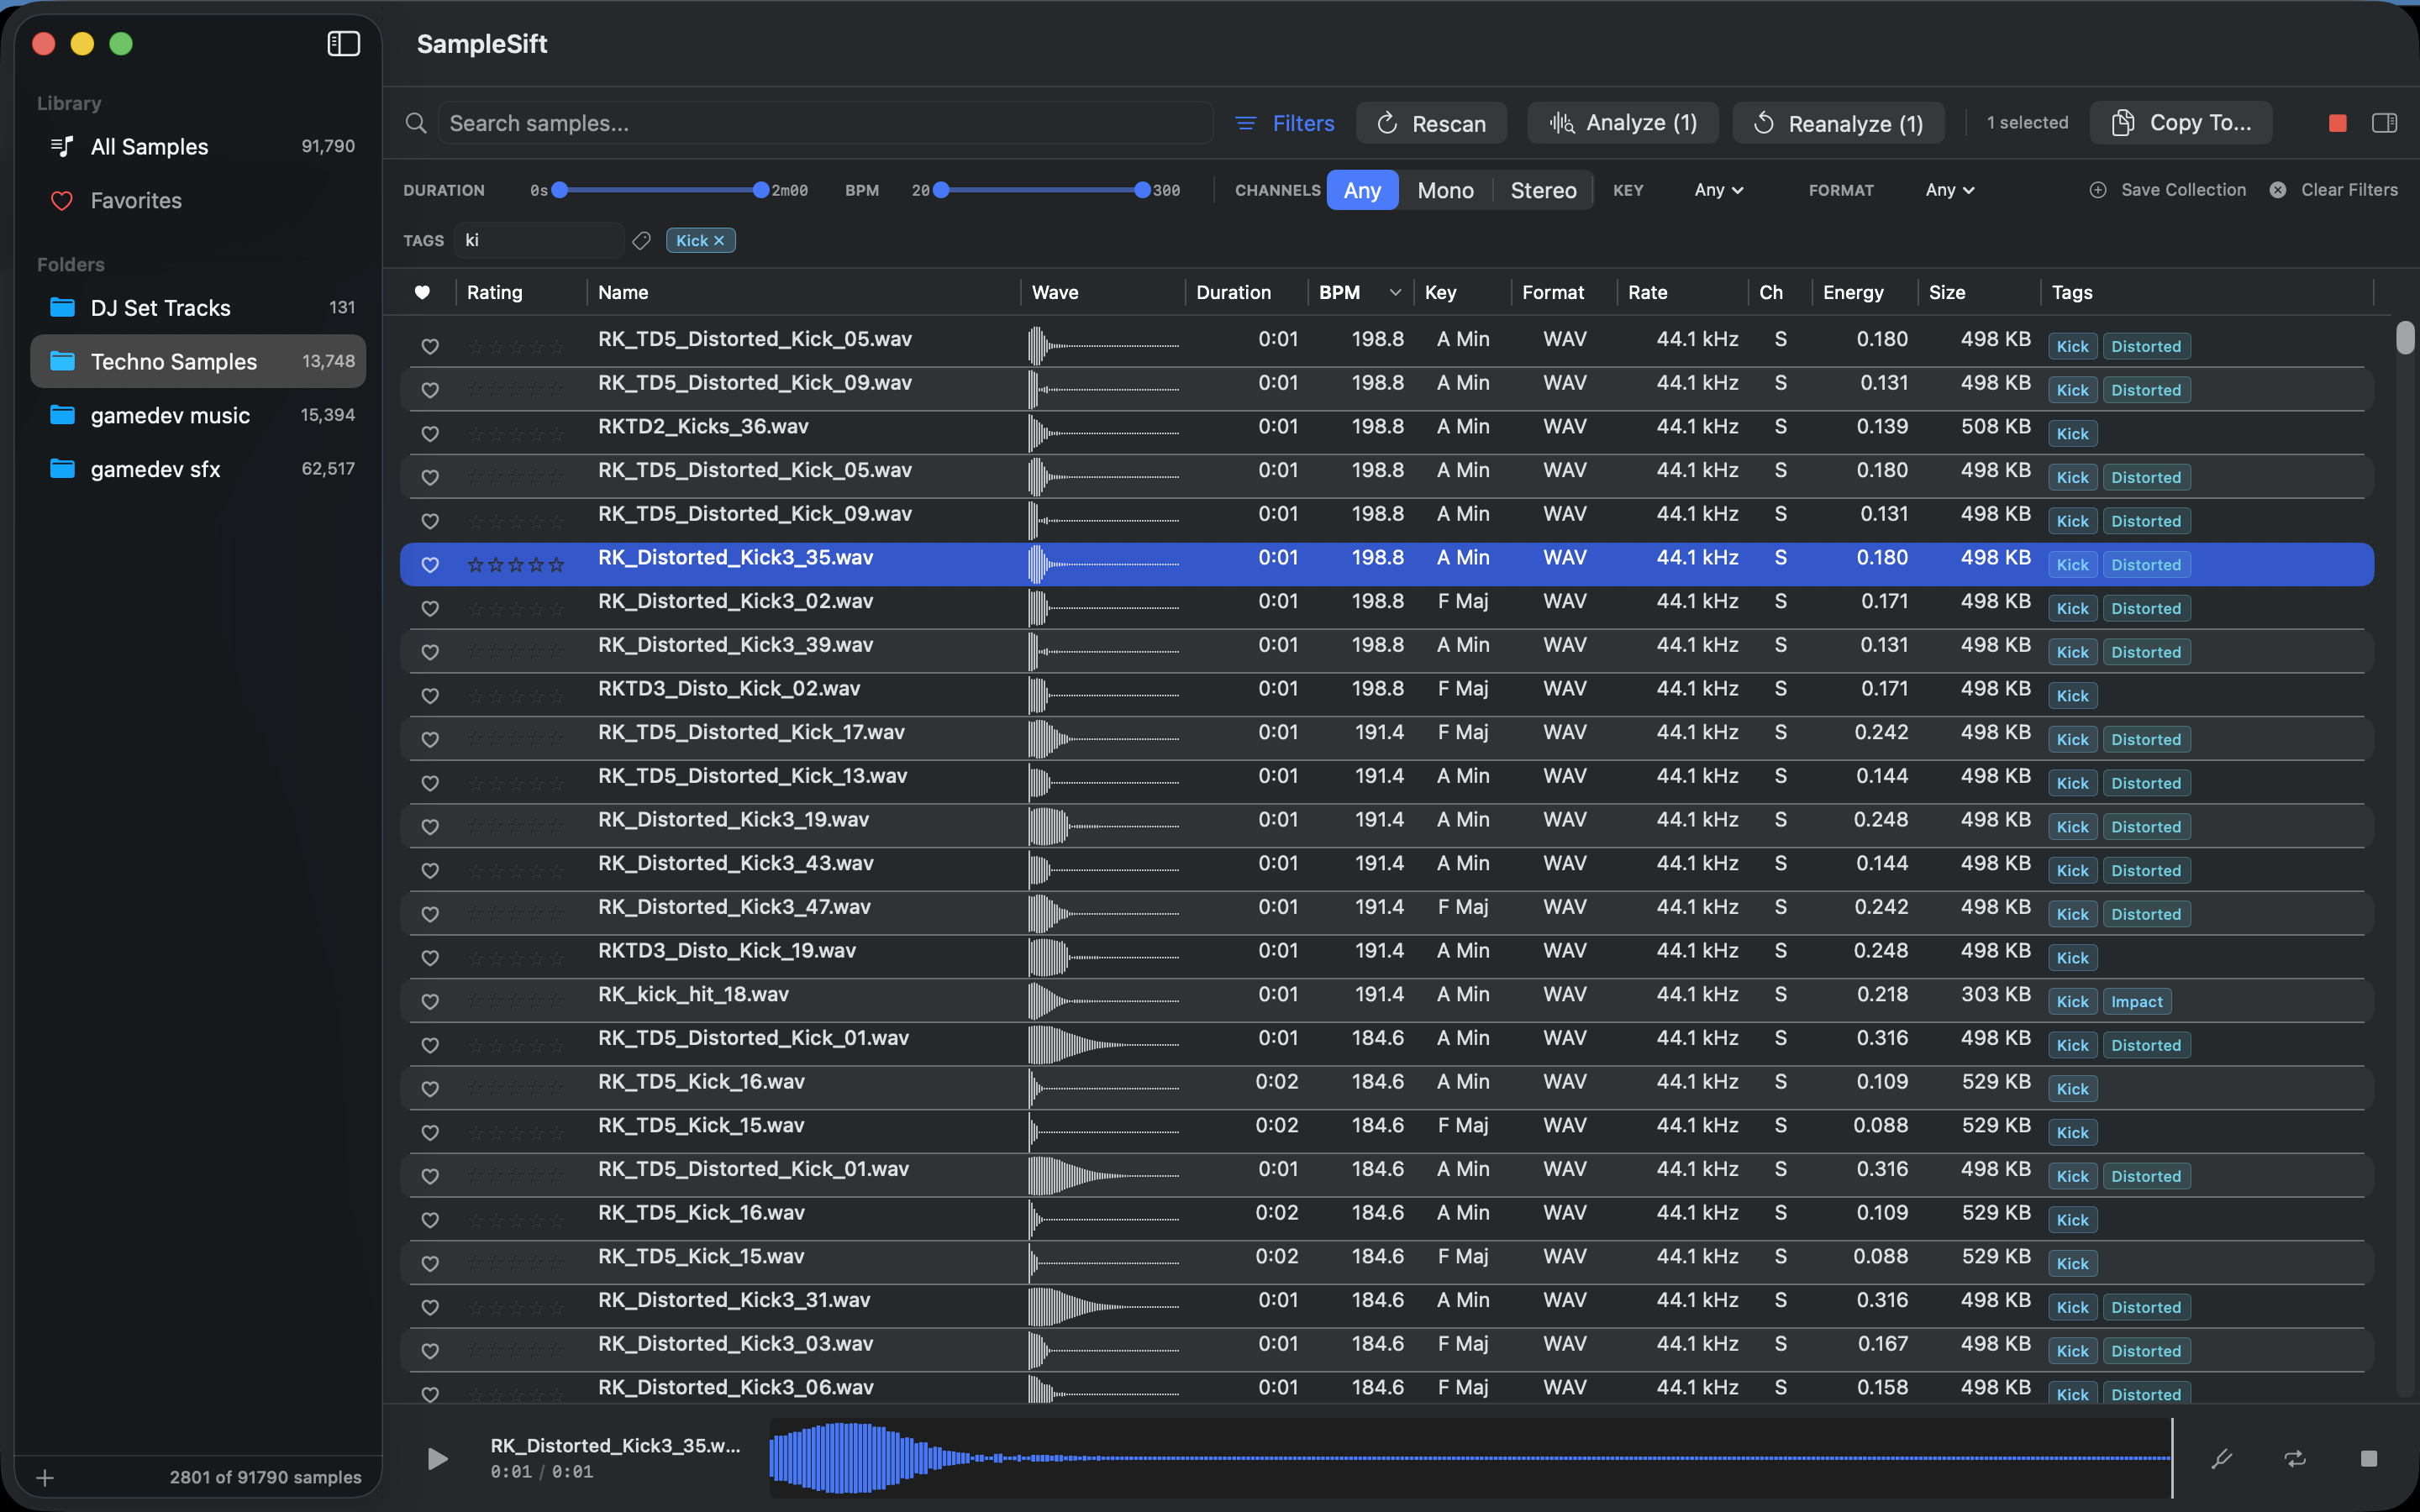
Task: Open the Format filter dropdown
Action: tap(1950, 190)
